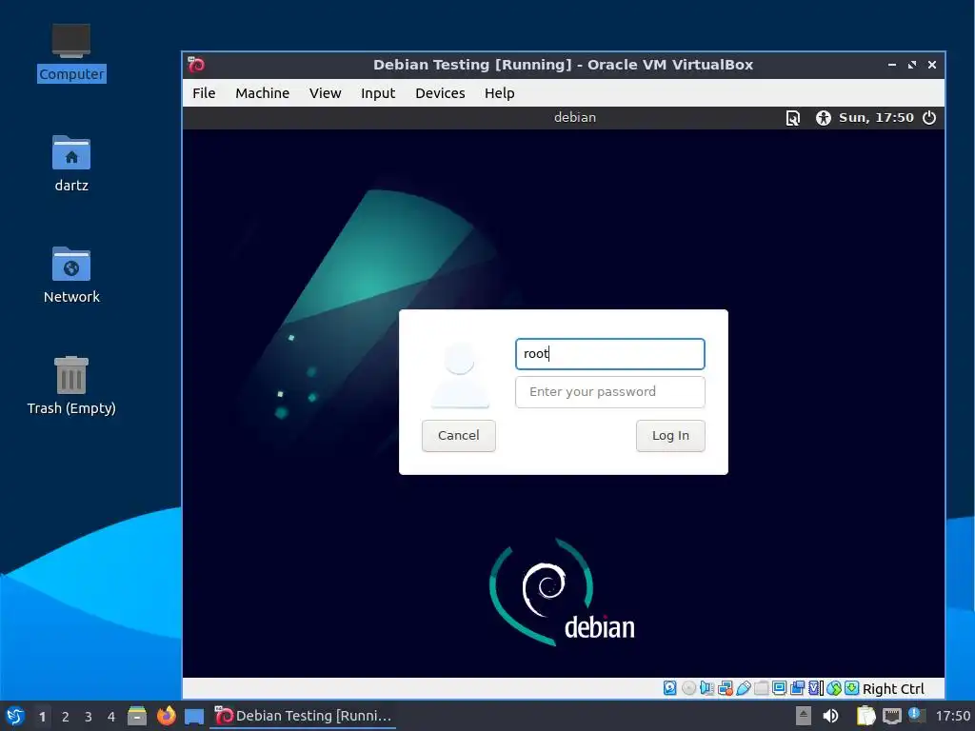Image resolution: width=975 pixels, height=731 pixels.
Task: Select the Trash (Empty) desktop icon
Action: point(70,385)
